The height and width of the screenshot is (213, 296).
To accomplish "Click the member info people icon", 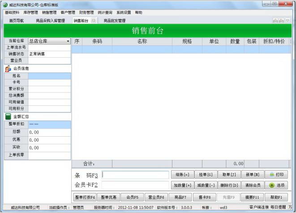I will click(x=8, y=69).
